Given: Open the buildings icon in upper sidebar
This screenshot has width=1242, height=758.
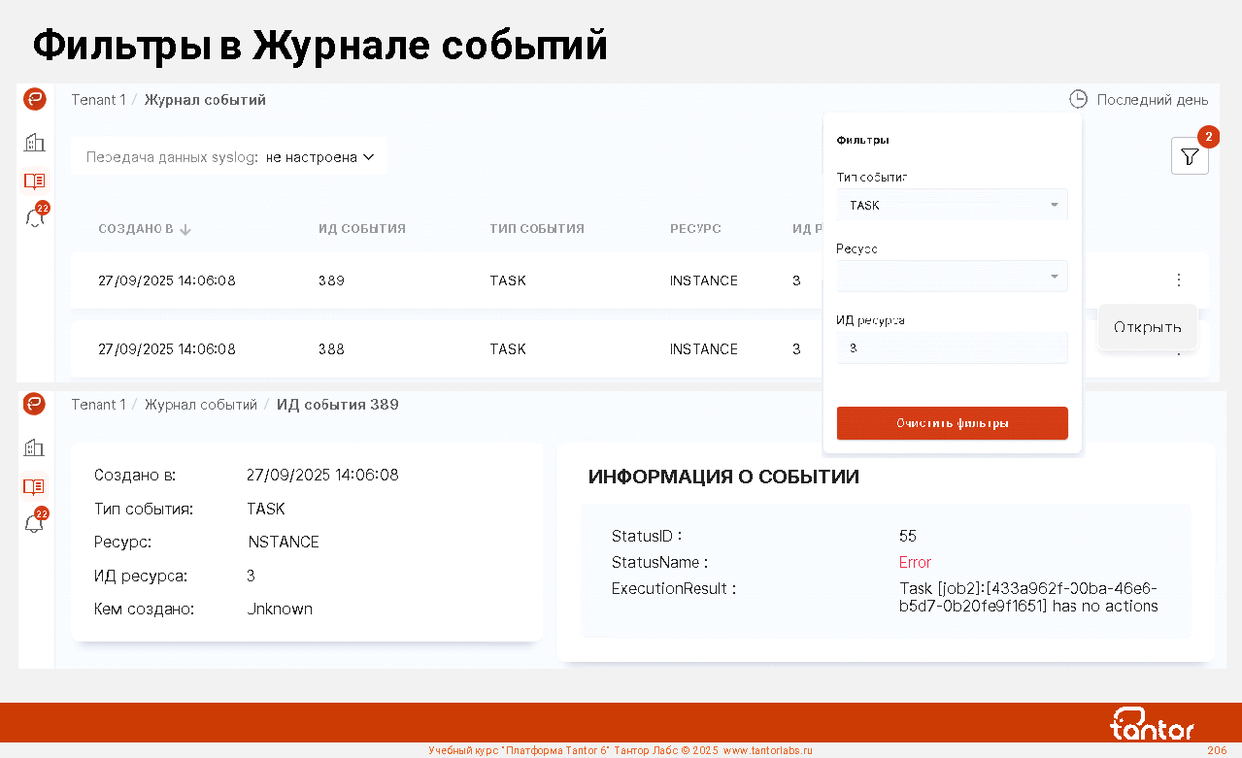Looking at the screenshot, I should pyautogui.click(x=35, y=143).
